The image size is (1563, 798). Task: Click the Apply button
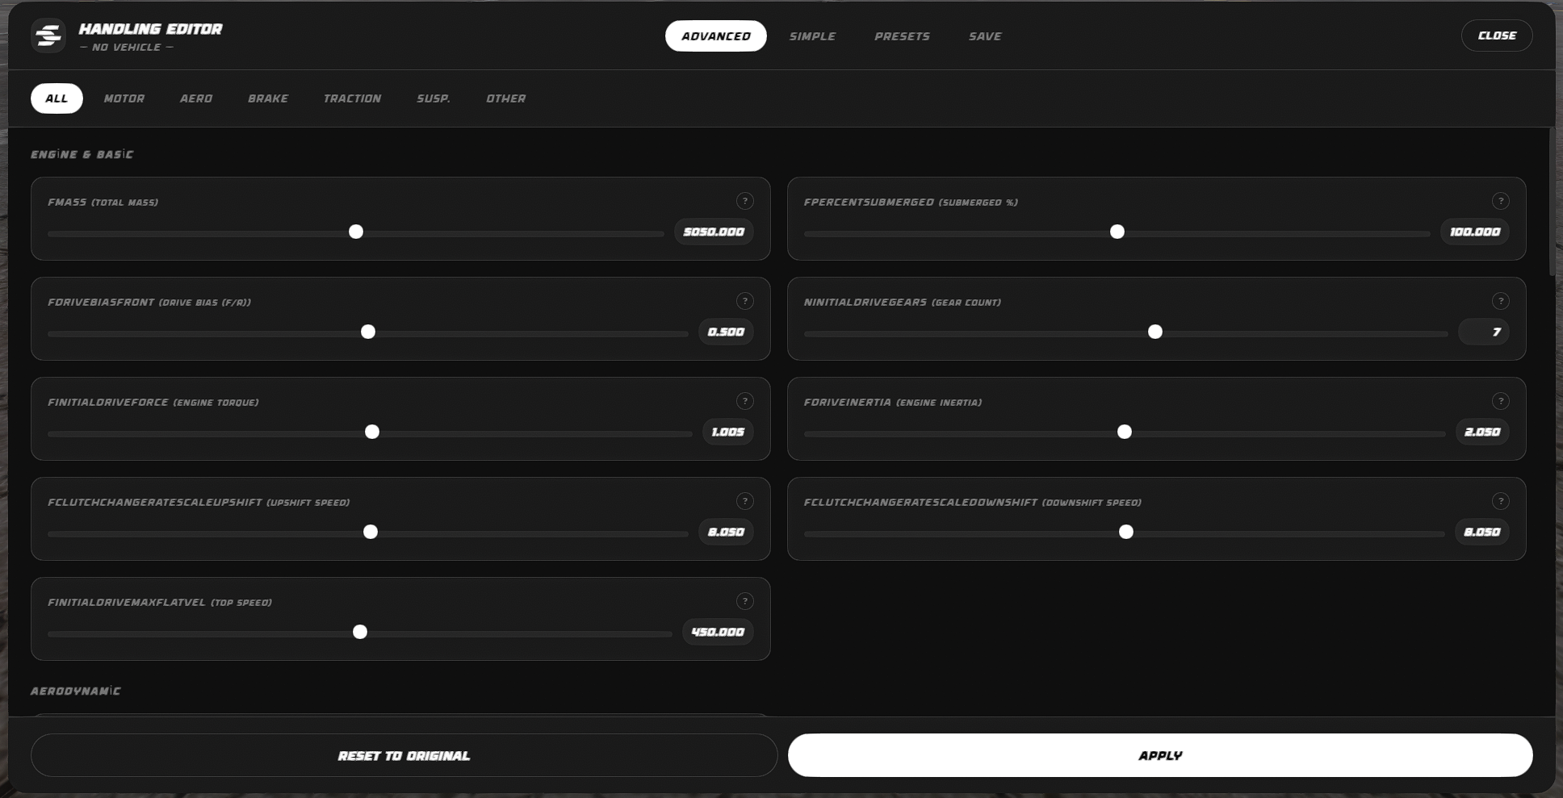[1160, 755]
